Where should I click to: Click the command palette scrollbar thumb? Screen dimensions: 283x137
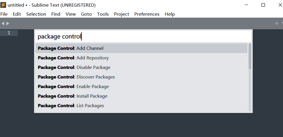pyautogui.click(x=250, y=56)
